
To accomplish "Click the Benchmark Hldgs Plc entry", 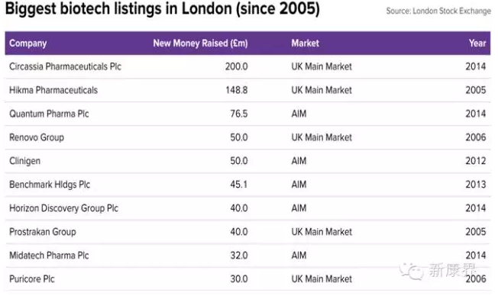I will 50,185.
